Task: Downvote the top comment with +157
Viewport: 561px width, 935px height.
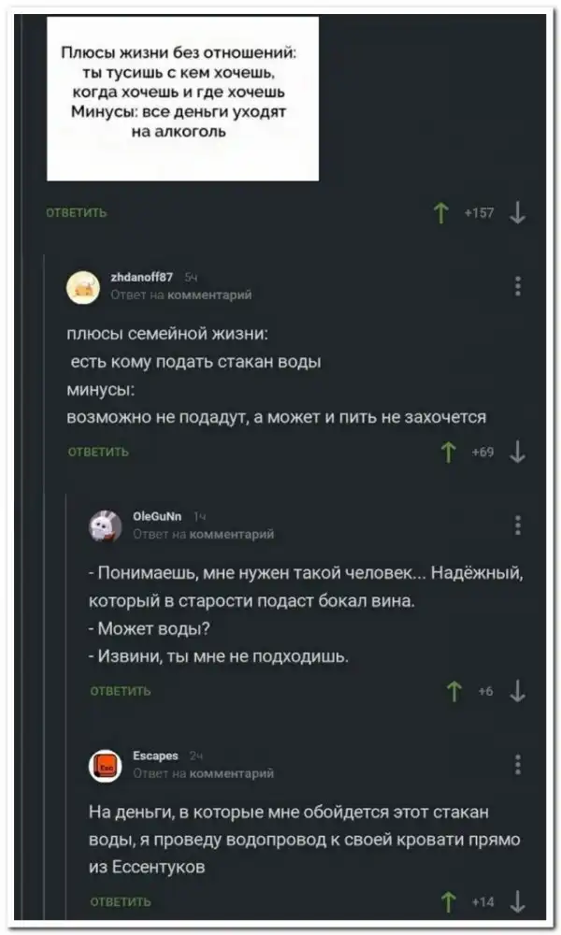Action: 518,216
